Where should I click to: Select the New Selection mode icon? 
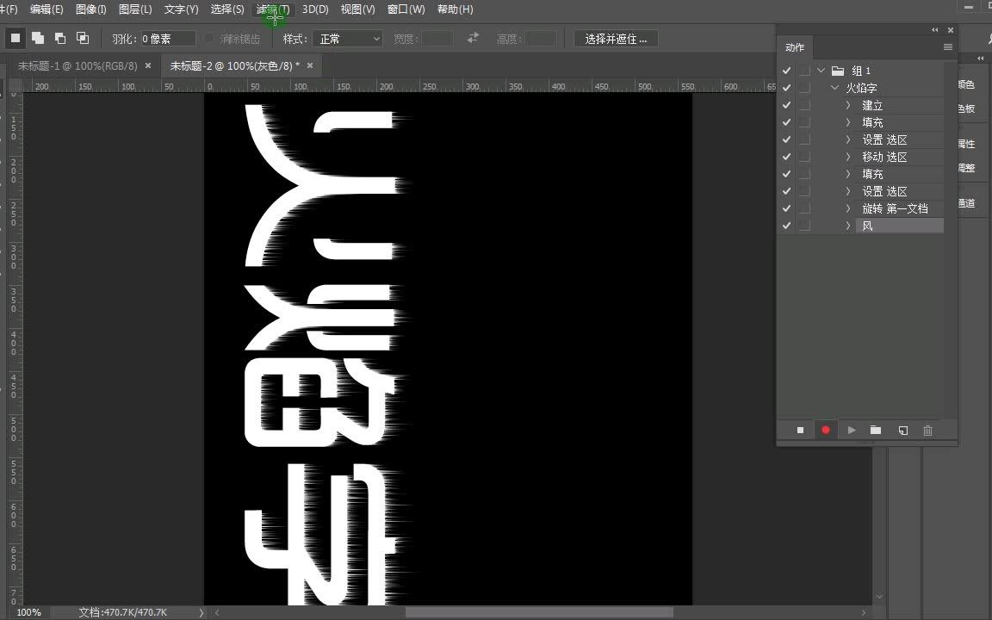pyautogui.click(x=15, y=38)
